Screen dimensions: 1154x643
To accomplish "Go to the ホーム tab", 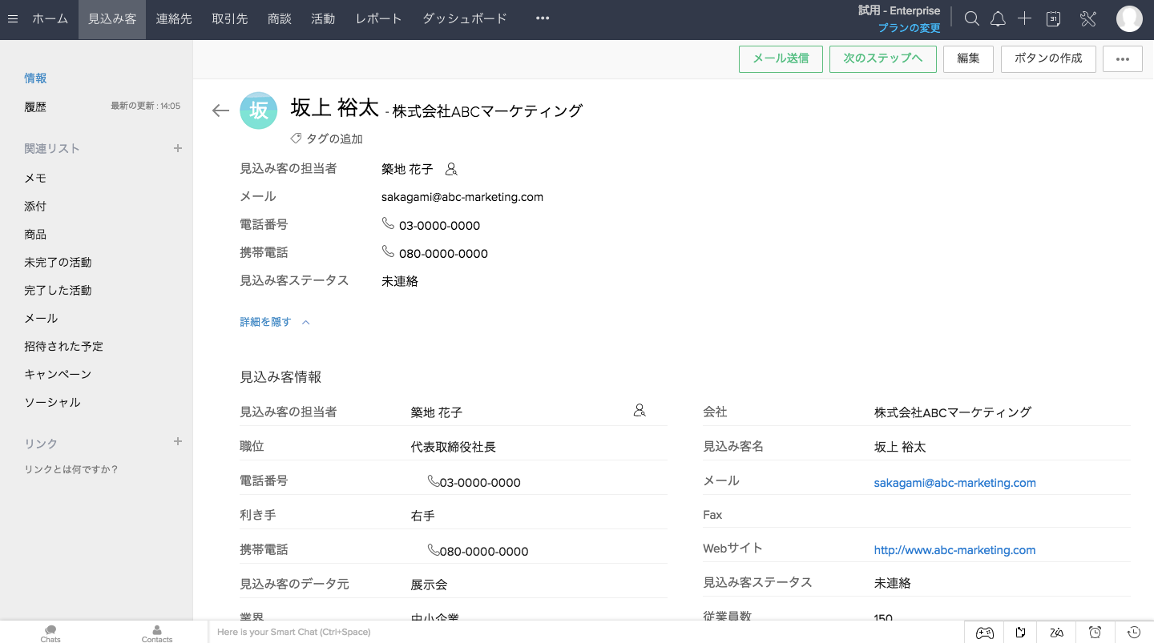I will [x=50, y=18].
